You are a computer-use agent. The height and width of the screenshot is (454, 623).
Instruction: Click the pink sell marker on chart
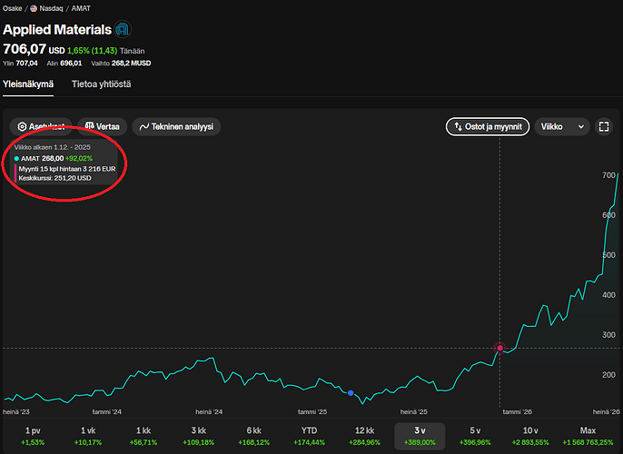499,348
